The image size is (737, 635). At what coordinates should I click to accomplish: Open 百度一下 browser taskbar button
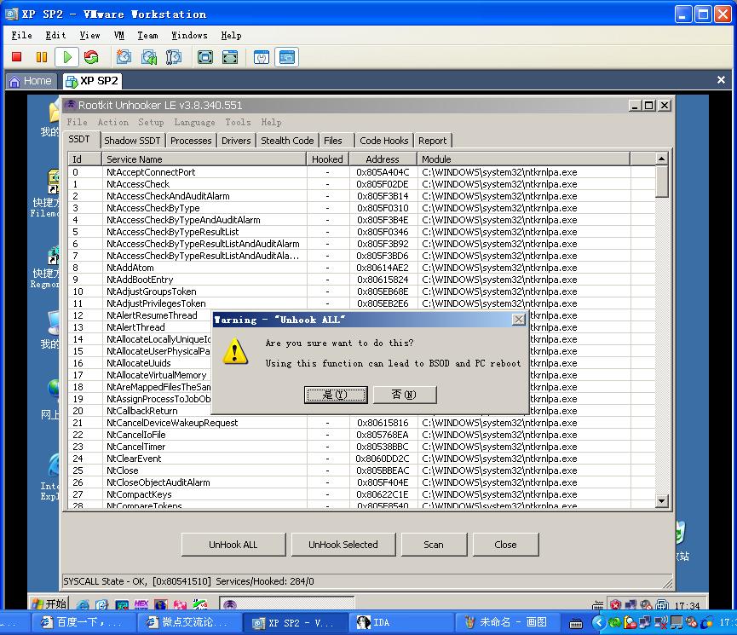click(x=83, y=622)
